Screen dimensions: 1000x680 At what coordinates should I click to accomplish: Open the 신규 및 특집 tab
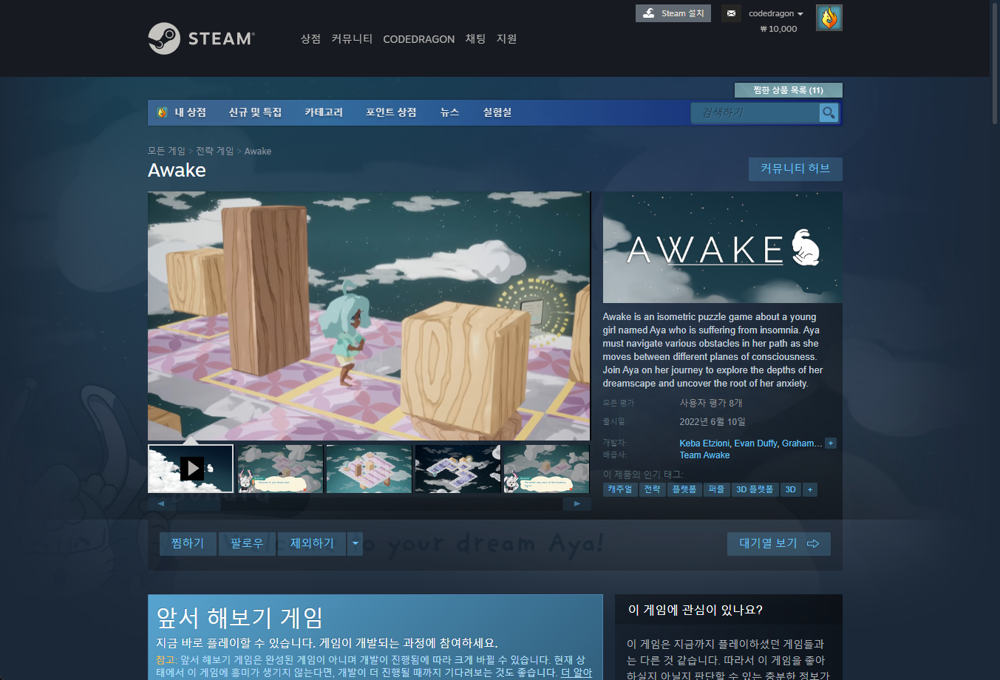[x=255, y=112]
